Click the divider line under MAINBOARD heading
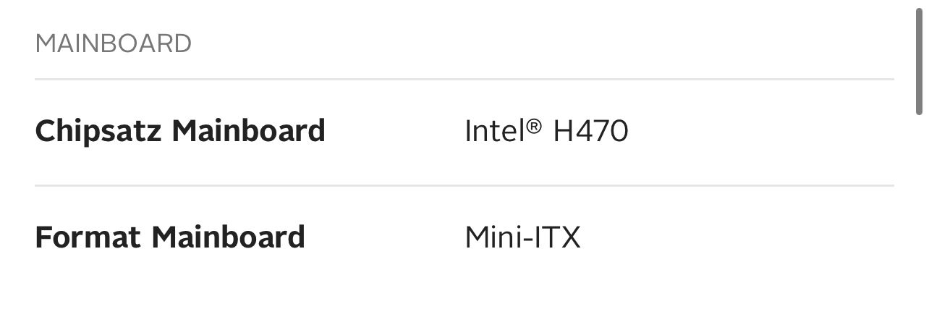This screenshot has height=317, width=929. point(463,79)
